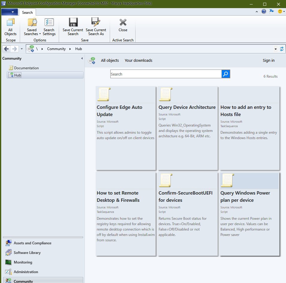This screenshot has width=286, height=283.
Task: Open the Help question mark icon
Action: click(x=264, y=11)
